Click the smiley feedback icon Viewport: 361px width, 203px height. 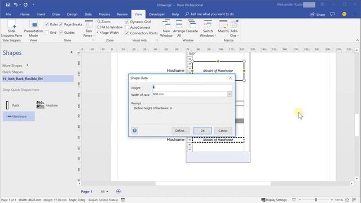click(344, 14)
